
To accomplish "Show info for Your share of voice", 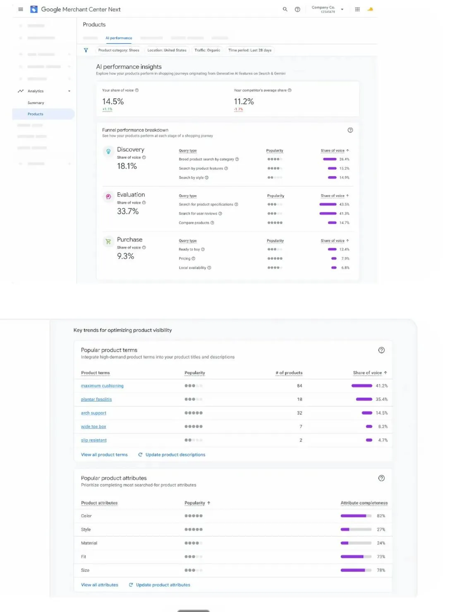I will pos(137,90).
